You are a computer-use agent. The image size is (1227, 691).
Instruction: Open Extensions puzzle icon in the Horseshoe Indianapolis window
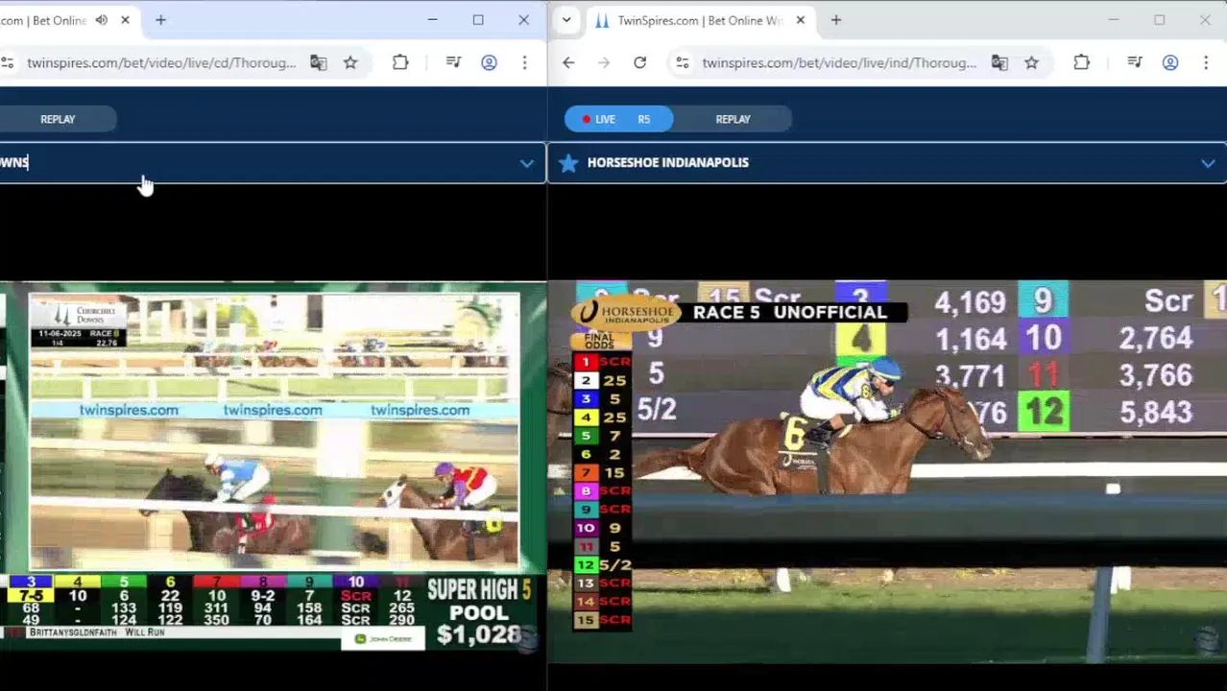click(x=1081, y=62)
